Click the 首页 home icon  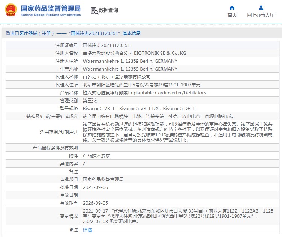point(232,8)
